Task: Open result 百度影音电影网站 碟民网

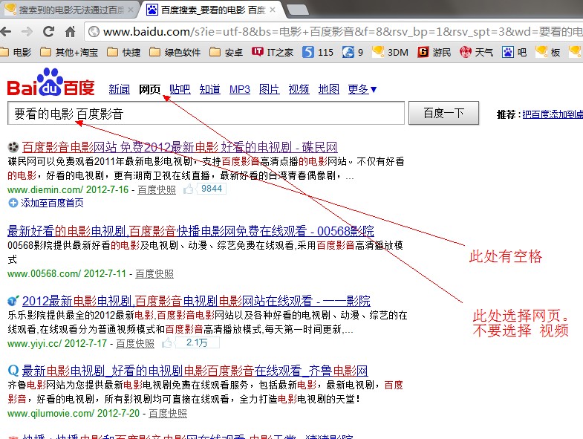Action: coord(180,147)
